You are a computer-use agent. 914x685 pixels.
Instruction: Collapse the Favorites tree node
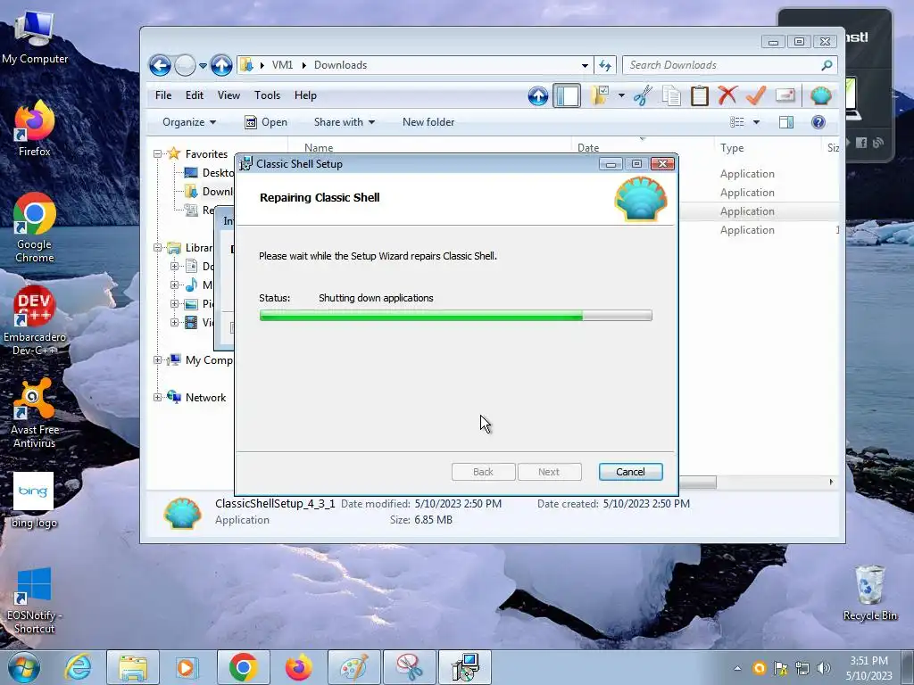click(157, 154)
